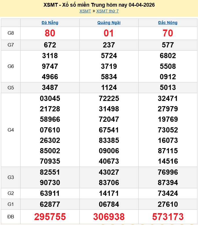This screenshot has height=225, width=198.
Task: Select G1 number 62877
Action: point(50,204)
